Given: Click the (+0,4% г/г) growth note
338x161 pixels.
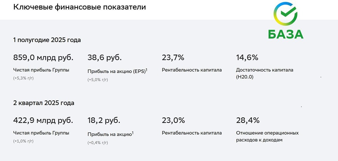Looking at the screenshot, I should [98, 143].
